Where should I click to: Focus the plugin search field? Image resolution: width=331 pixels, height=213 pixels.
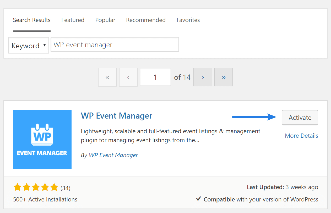click(x=115, y=44)
